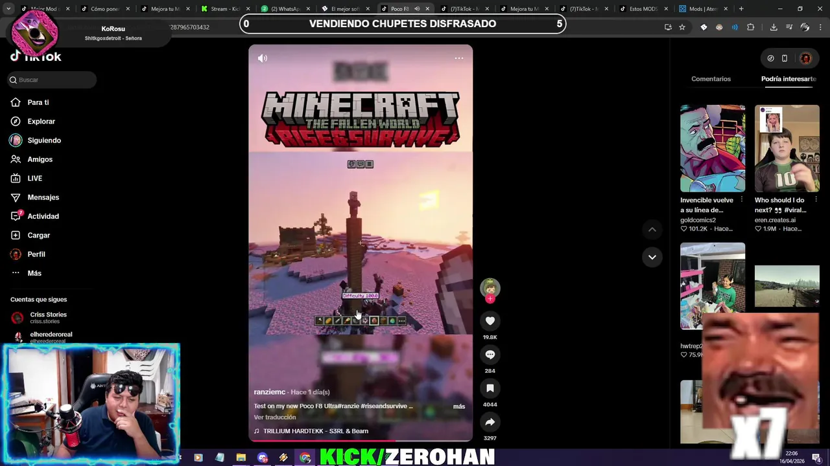Open the browser media control icon
Image resolution: width=830 pixels, height=466 pixels.
[x=789, y=27]
